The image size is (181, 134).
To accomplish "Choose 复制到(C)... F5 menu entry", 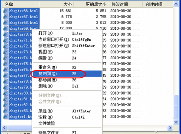I will click(x=67, y=74).
